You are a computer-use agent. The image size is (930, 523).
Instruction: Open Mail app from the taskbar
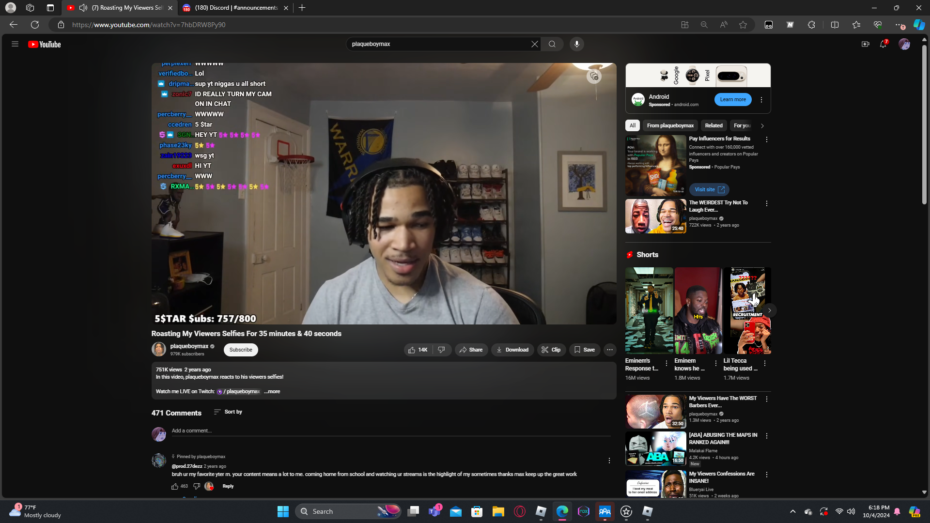[x=456, y=511]
